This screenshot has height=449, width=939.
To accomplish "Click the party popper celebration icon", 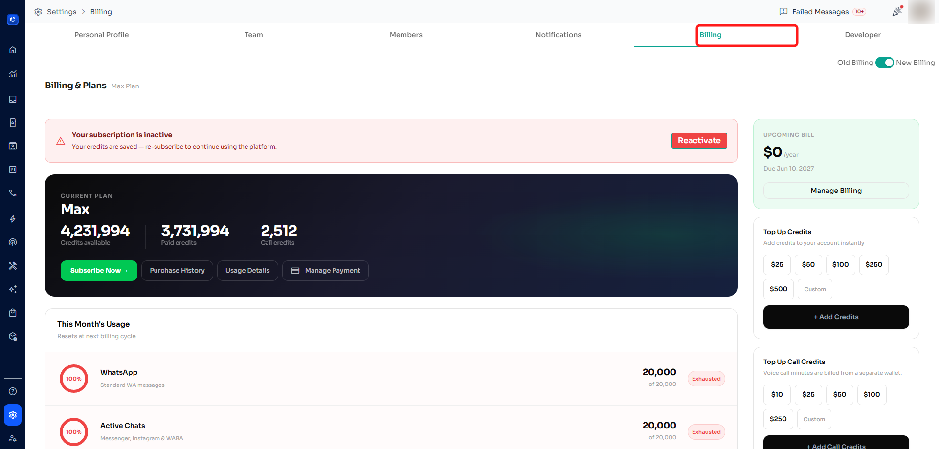I will pyautogui.click(x=897, y=11).
